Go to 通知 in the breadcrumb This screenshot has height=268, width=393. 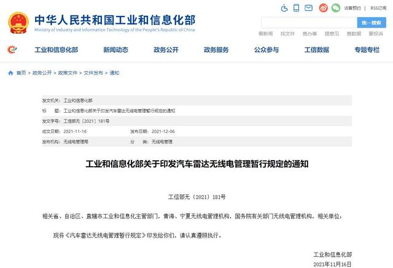pos(114,73)
